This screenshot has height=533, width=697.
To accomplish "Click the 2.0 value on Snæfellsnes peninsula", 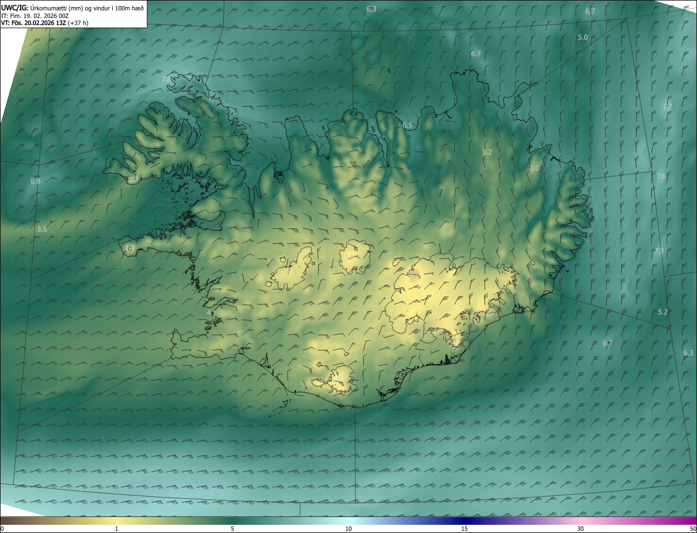I will 130,249.
